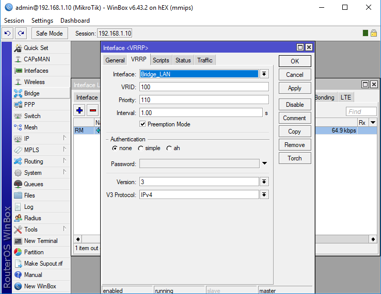Open CAPsMAN from sidebar
381x294 pixels.
[41, 59]
